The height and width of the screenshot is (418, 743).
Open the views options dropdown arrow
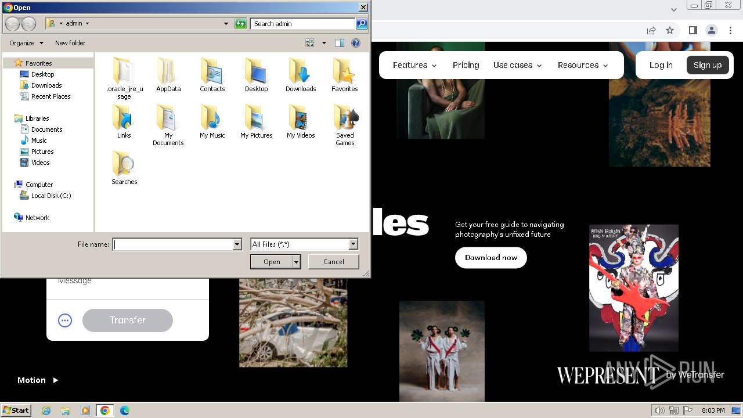(x=324, y=43)
